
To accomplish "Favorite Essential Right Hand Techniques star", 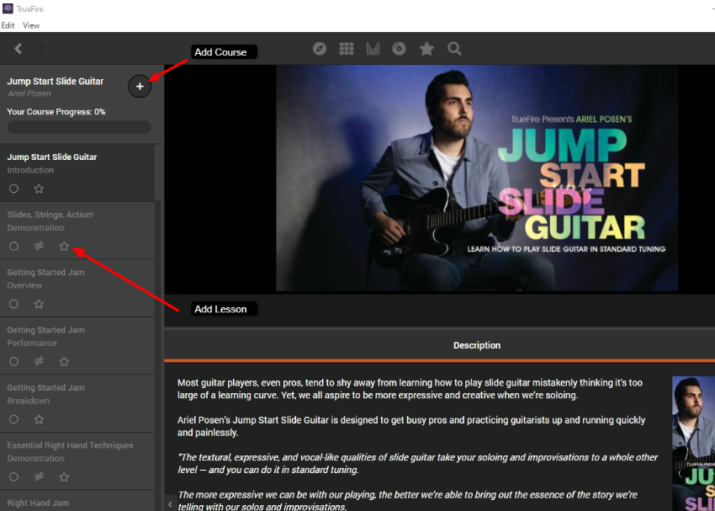I will click(64, 477).
